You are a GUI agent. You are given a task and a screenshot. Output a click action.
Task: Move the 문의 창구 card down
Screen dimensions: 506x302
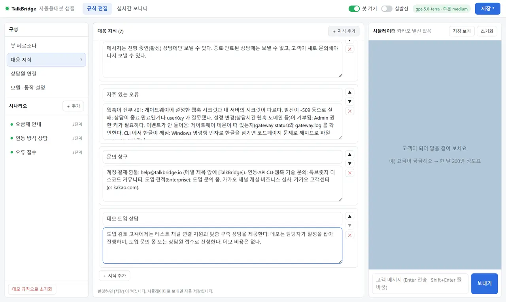(x=349, y=164)
